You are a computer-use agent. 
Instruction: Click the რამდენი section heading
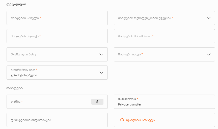pyautogui.click(x=14, y=88)
